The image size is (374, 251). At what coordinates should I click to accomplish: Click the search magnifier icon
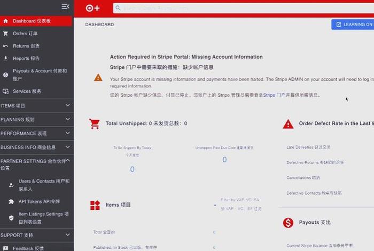coord(118,8)
